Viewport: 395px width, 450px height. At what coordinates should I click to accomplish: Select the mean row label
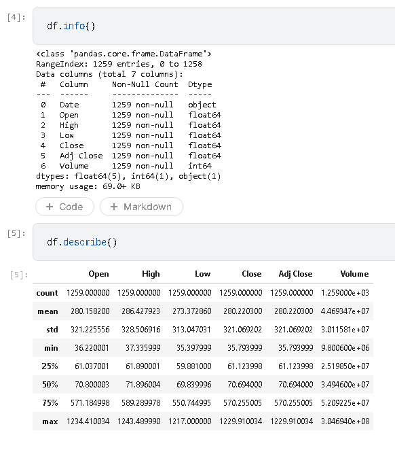point(48,311)
